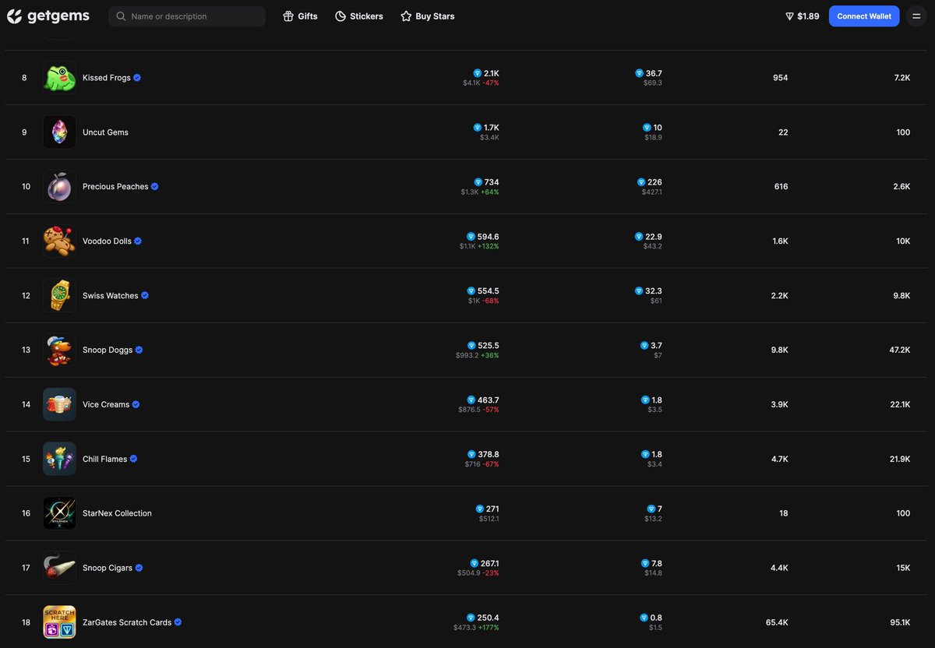Click the Voodoo Dolls verified badge
Viewport: 935px width, 648px height.
[138, 241]
